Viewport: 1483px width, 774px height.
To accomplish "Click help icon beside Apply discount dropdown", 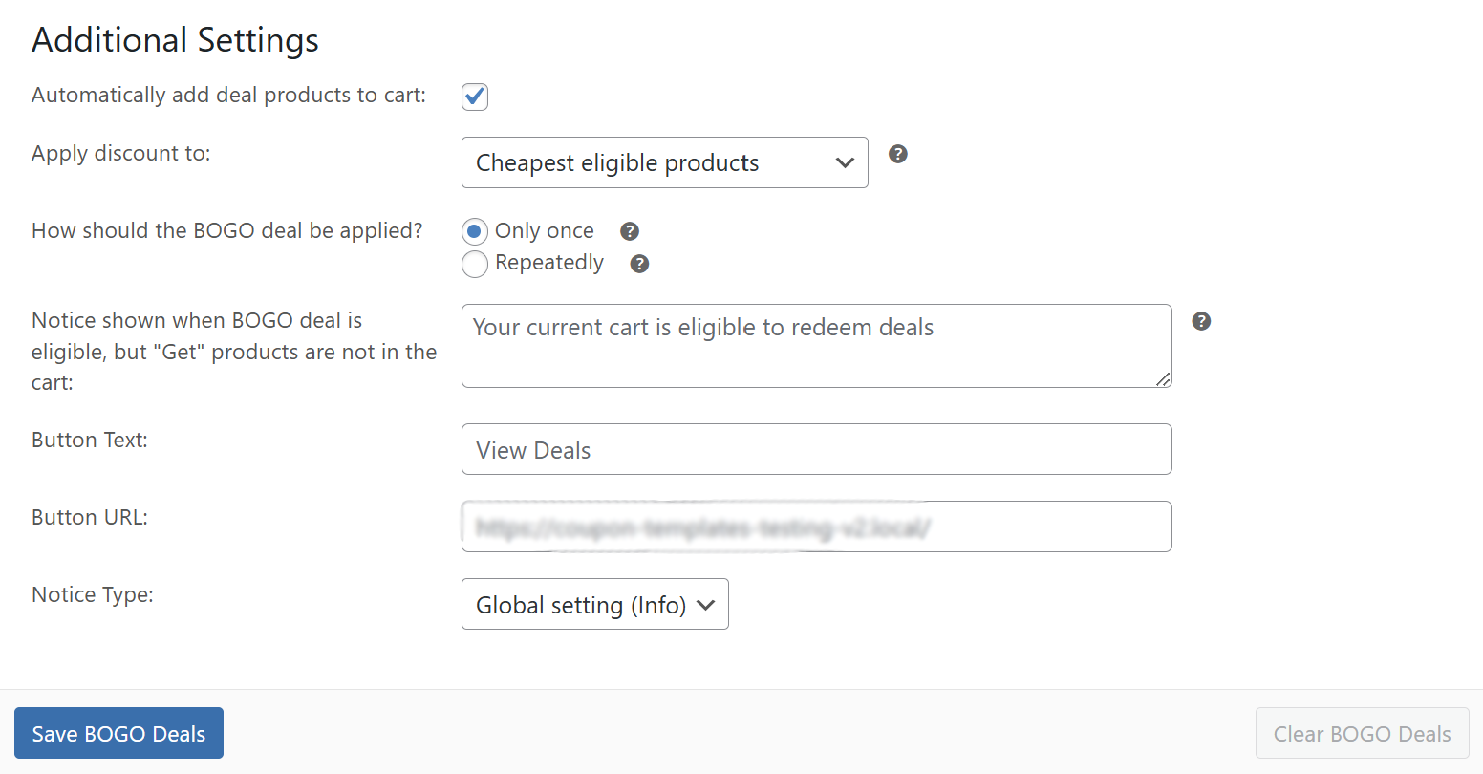I will click(x=897, y=154).
